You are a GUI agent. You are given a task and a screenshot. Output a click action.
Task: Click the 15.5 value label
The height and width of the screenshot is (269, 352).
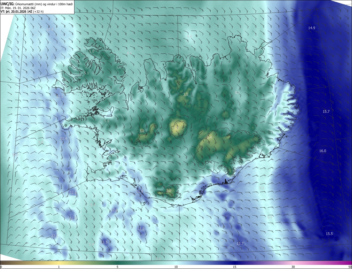point(329,234)
